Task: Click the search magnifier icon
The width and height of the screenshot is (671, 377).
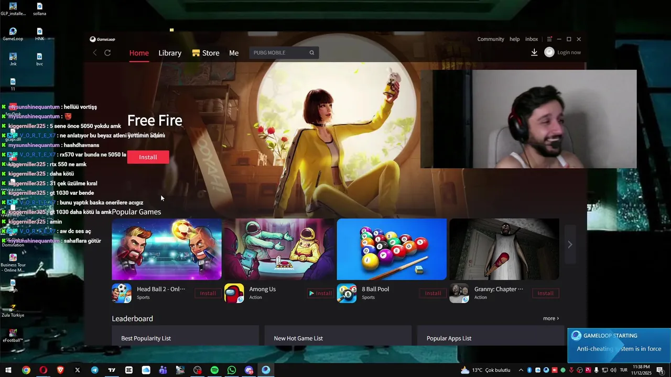Action: click(x=311, y=53)
